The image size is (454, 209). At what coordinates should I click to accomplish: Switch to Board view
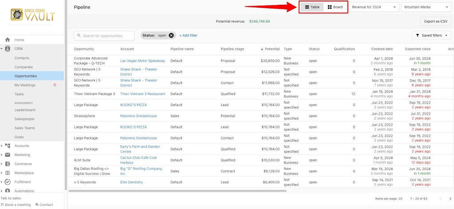click(x=335, y=7)
